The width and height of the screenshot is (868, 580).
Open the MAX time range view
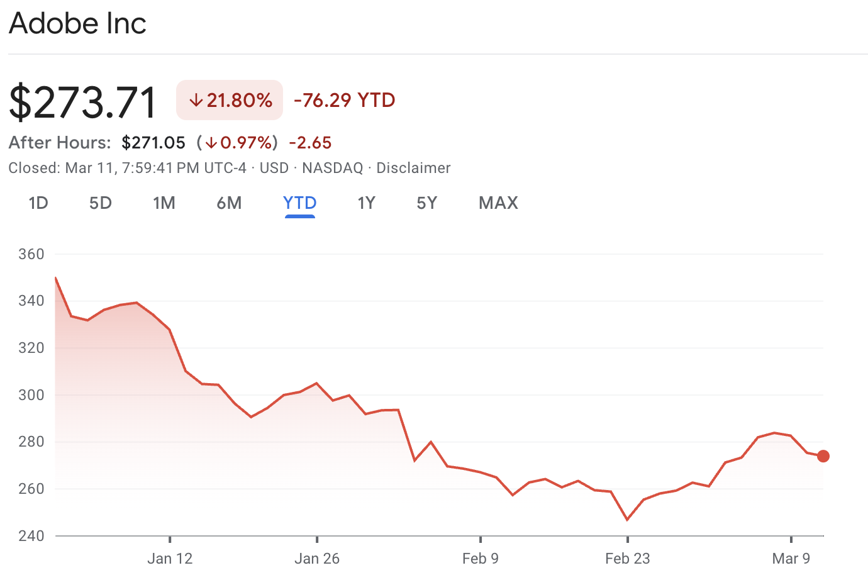point(498,203)
